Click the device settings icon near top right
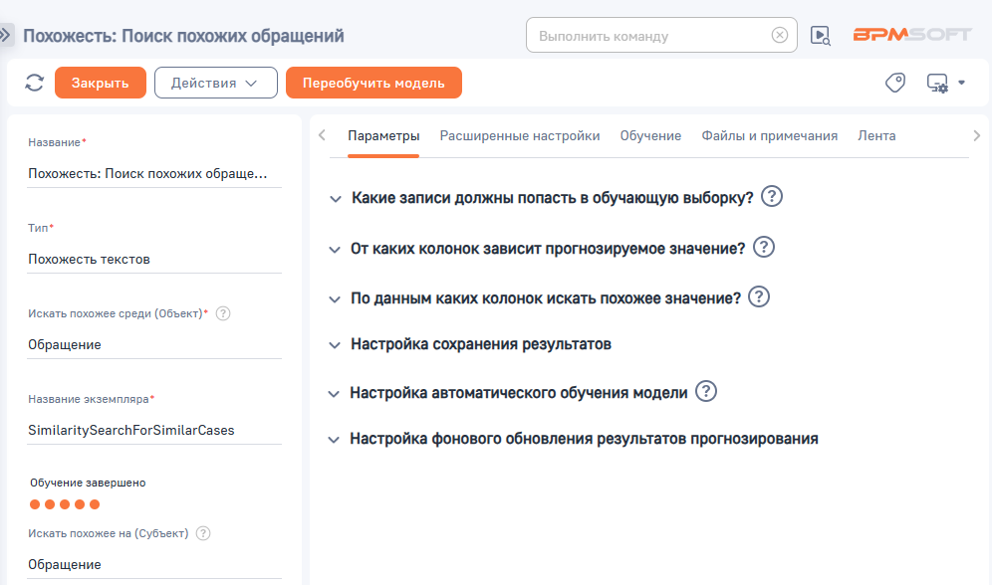The width and height of the screenshot is (992, 585). [x=939, y=84]
